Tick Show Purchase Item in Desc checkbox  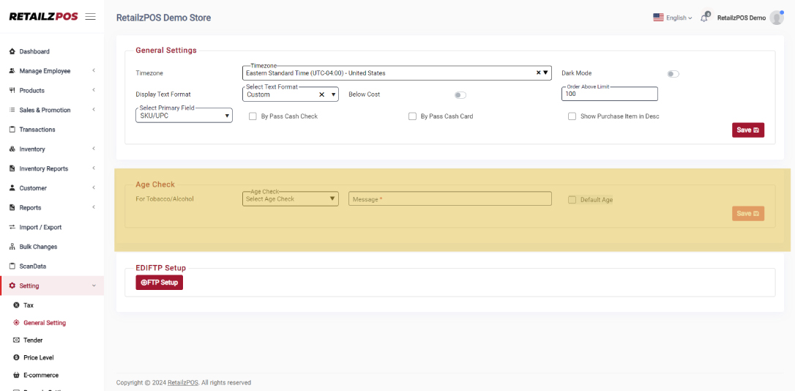pos(572,116)
